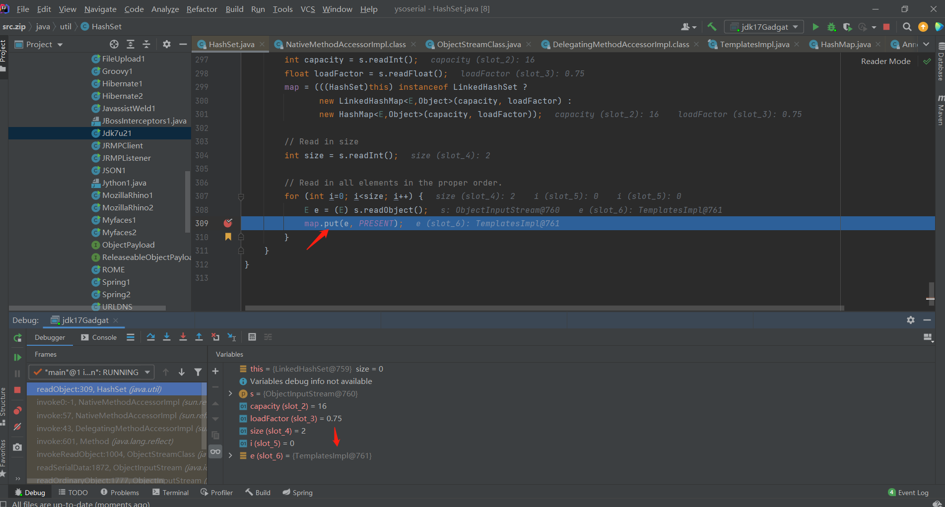Open the Evaluate Expression calculator icon
The height and width of the screenshot is (507, 945).
(x=252, y=337)
